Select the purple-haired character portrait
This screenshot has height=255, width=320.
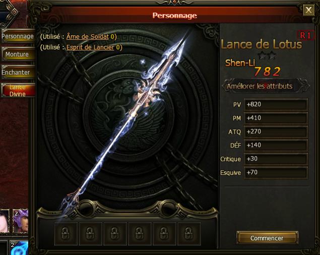(x=20, y=221)
